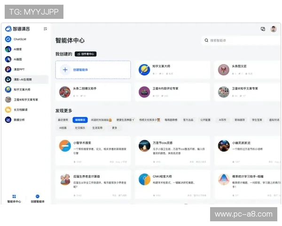Select the 职场提效 category tab
The image size is (282, 226).
pos(240,120)
